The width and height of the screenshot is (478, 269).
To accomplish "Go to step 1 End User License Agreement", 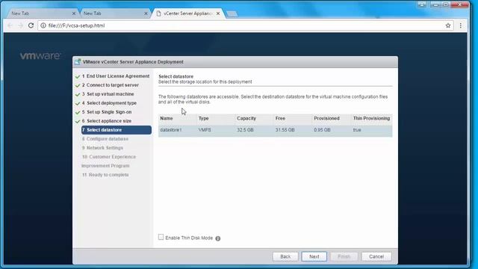I will click(x=116, y=76).
